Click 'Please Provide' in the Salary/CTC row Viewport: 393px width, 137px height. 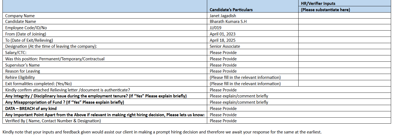tap(223, 53)
